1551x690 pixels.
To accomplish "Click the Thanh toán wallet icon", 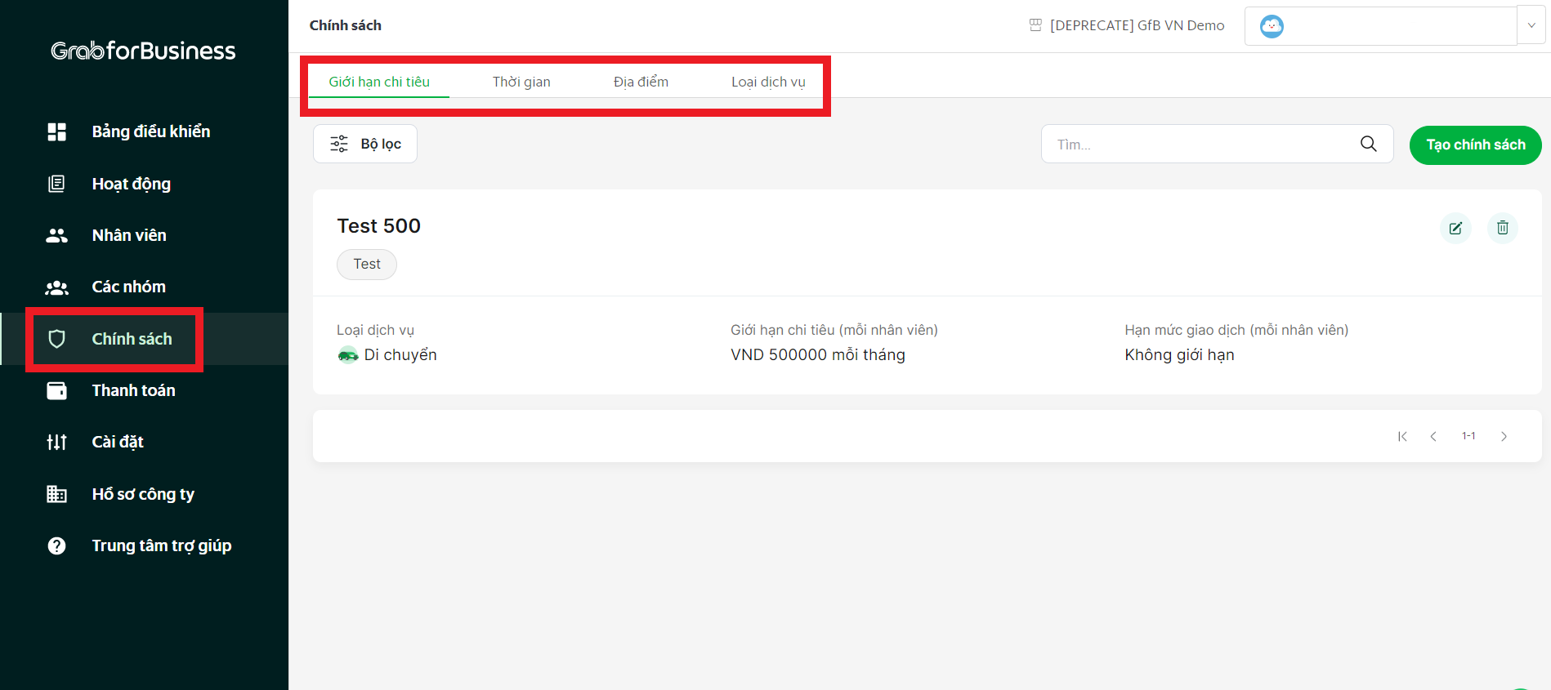I will pyautogui.click(x=56, y=390).
